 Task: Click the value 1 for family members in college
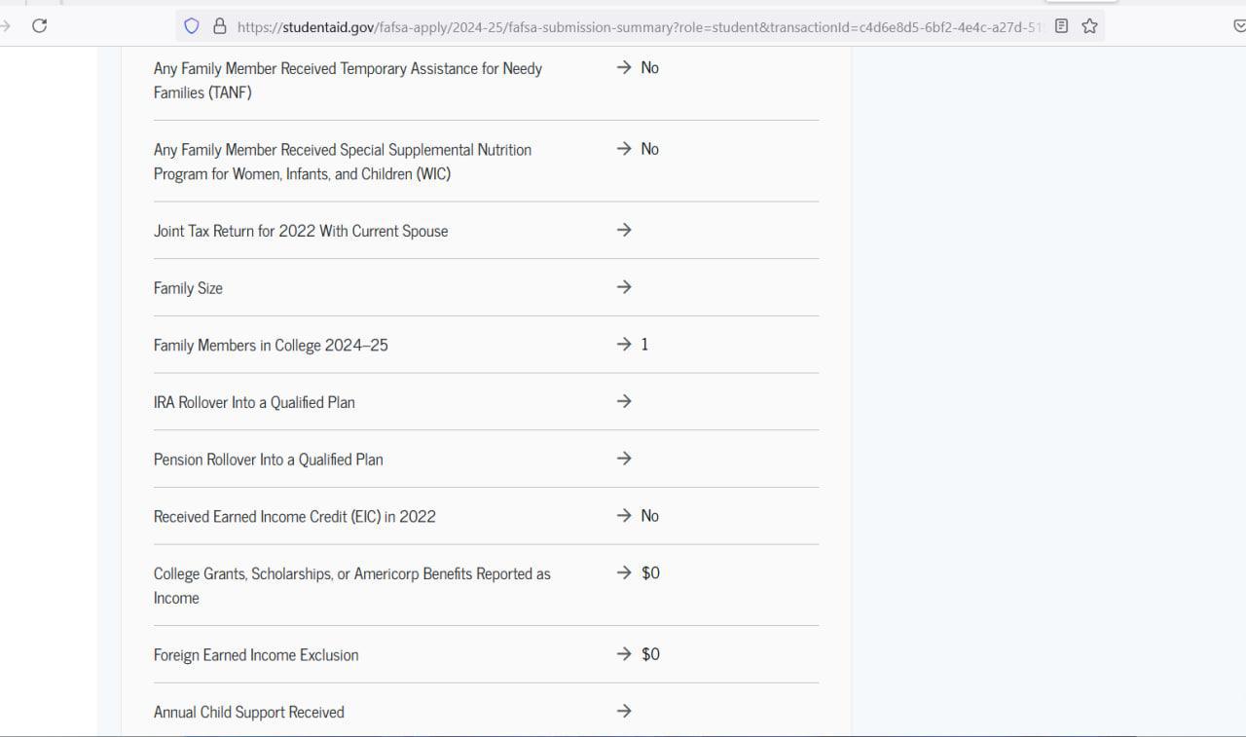click(644, 345)
